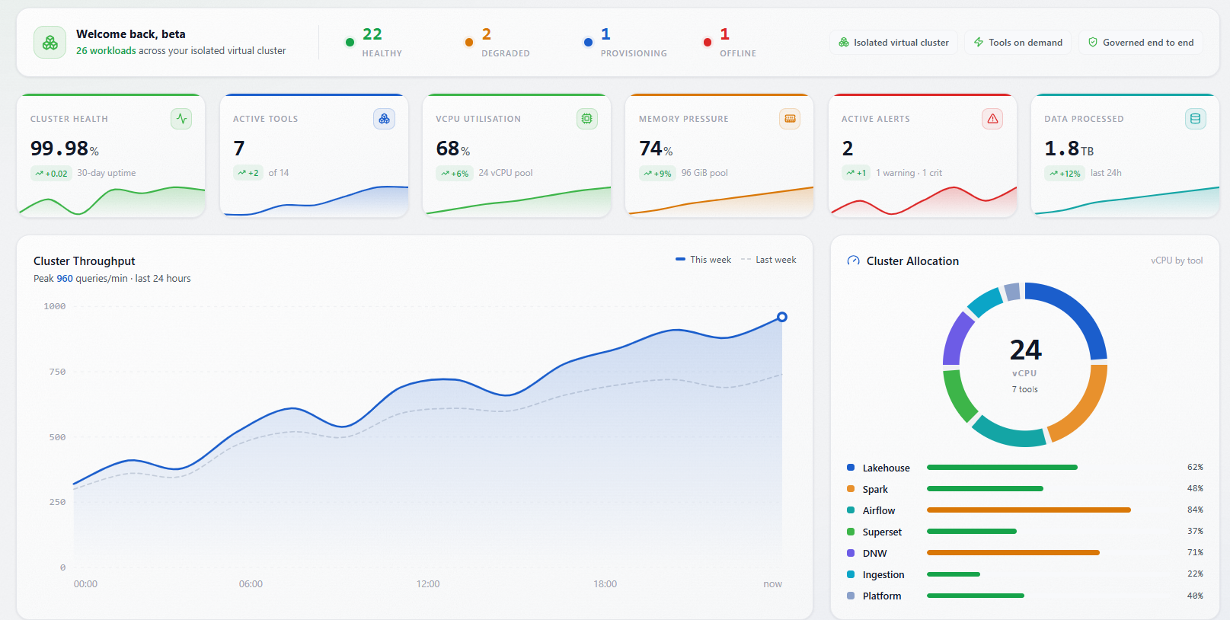
Task: Click the Data Processed database icon
Action: (x=1196, y=119)
